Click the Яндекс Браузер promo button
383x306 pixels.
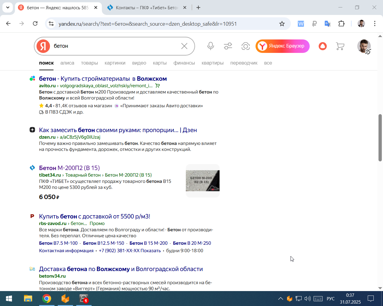(282, 46)
